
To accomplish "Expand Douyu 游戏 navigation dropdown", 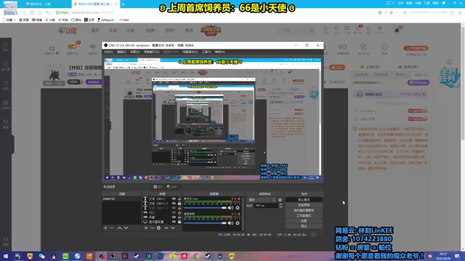I will click(x=170, y=31).
